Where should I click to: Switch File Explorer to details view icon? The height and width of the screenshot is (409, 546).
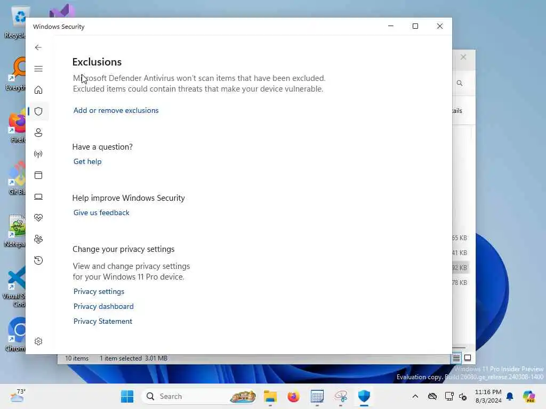pos(456,358)
